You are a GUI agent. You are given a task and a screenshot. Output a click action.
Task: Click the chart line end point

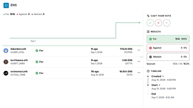click(x=139, y=23)
